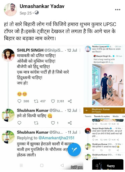The image size is (125, 172).
Task: Tap the blue compose tweet button
Action: (x=74, y=149)
